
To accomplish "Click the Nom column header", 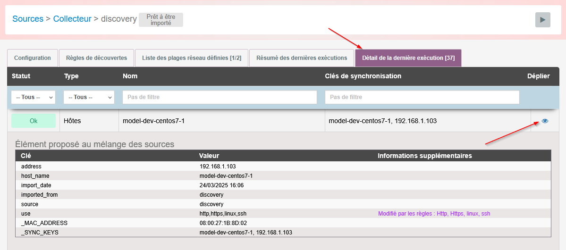I will (130, 76).
